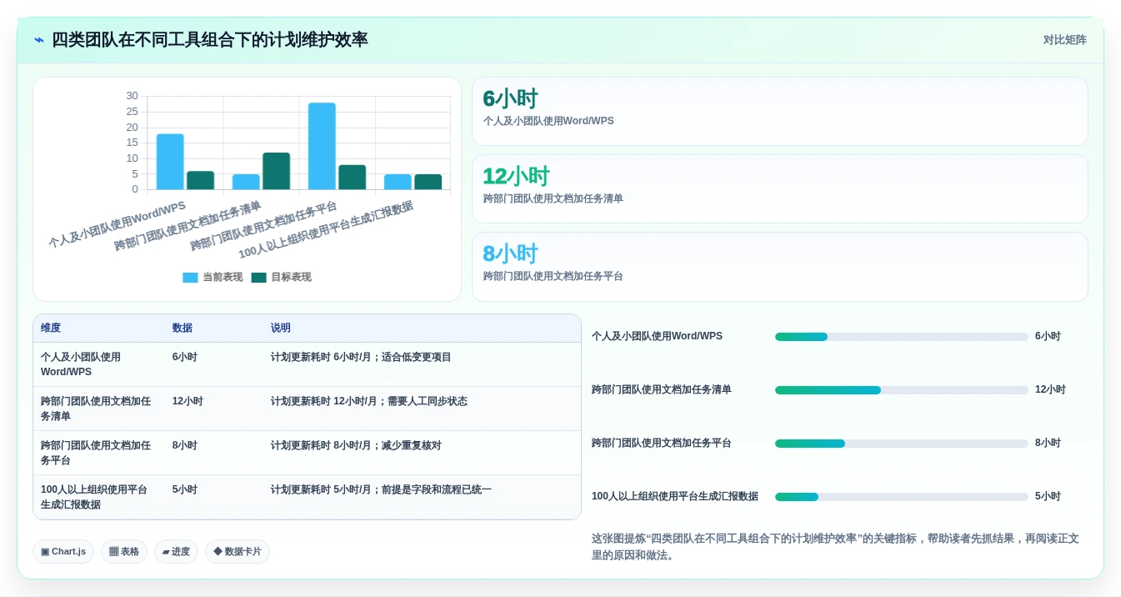Screen dimensions: 1121x597
Task: Click the 跨部门团队使用文档加任务清单 progress bar
Action: point(902,390)
